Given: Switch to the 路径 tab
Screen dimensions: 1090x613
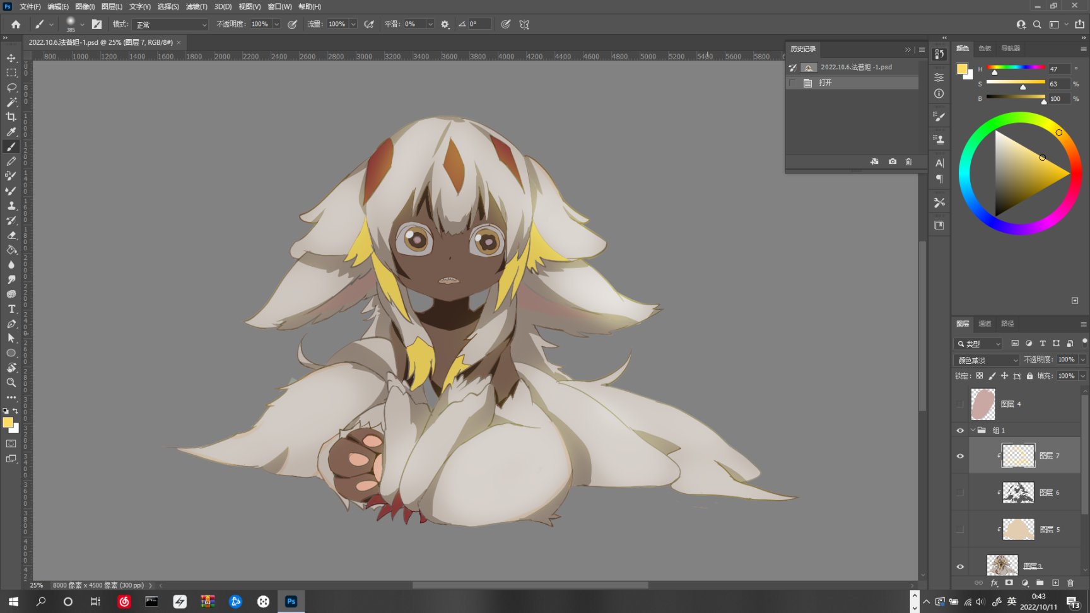Looking at the screenshot, I should 1007,324.
